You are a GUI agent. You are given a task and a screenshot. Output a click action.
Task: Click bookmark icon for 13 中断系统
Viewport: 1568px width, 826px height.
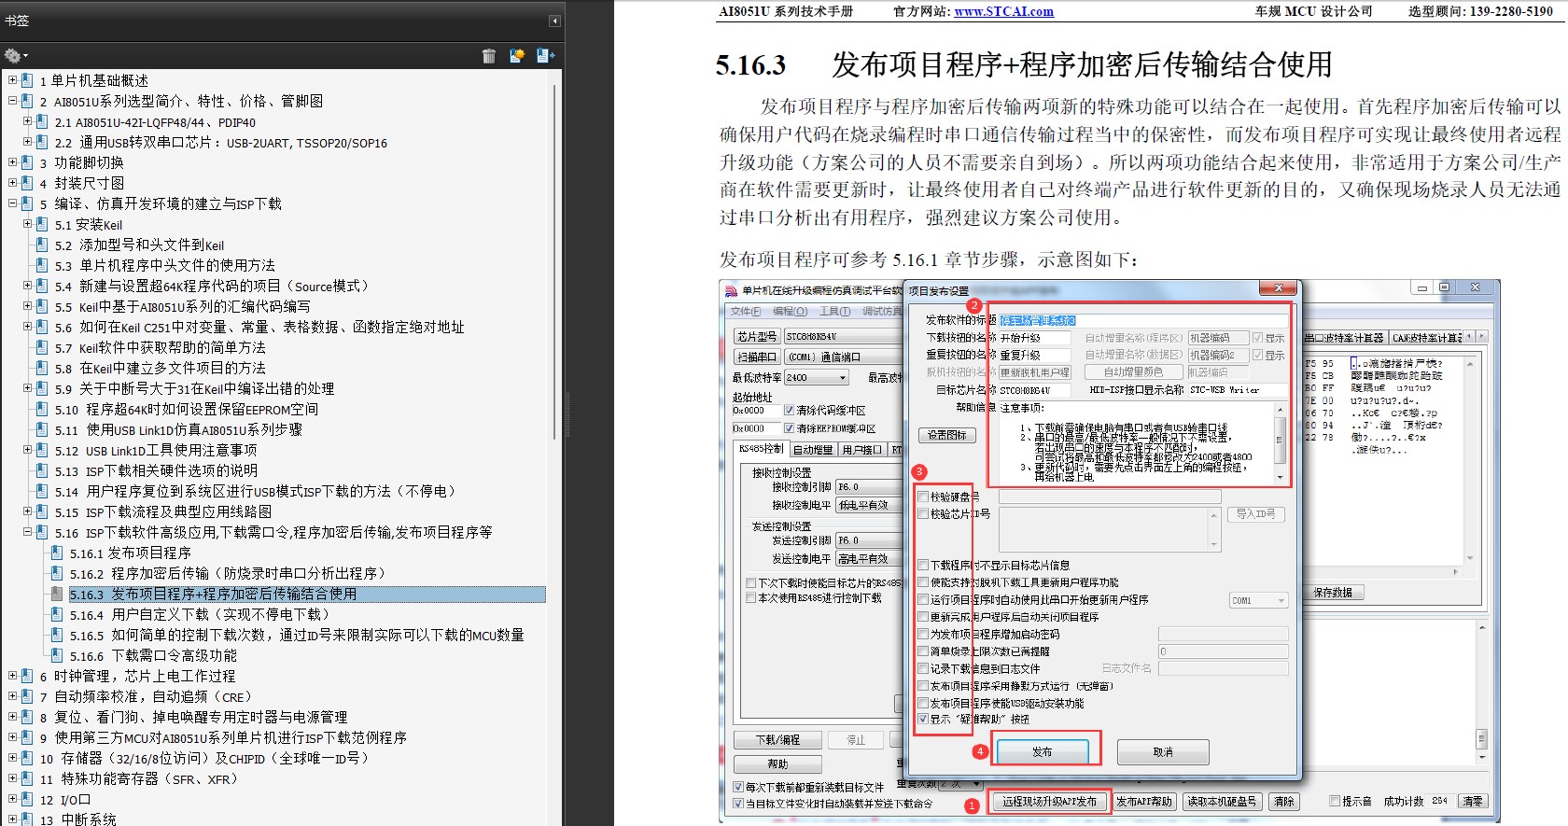(27, 819)
